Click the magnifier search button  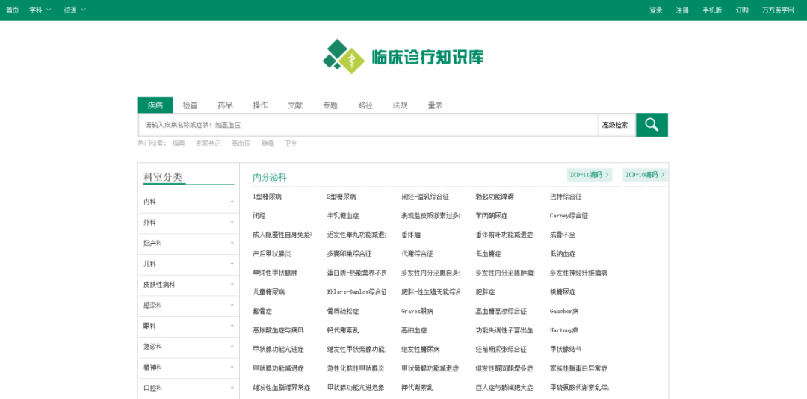pos(652,125)
